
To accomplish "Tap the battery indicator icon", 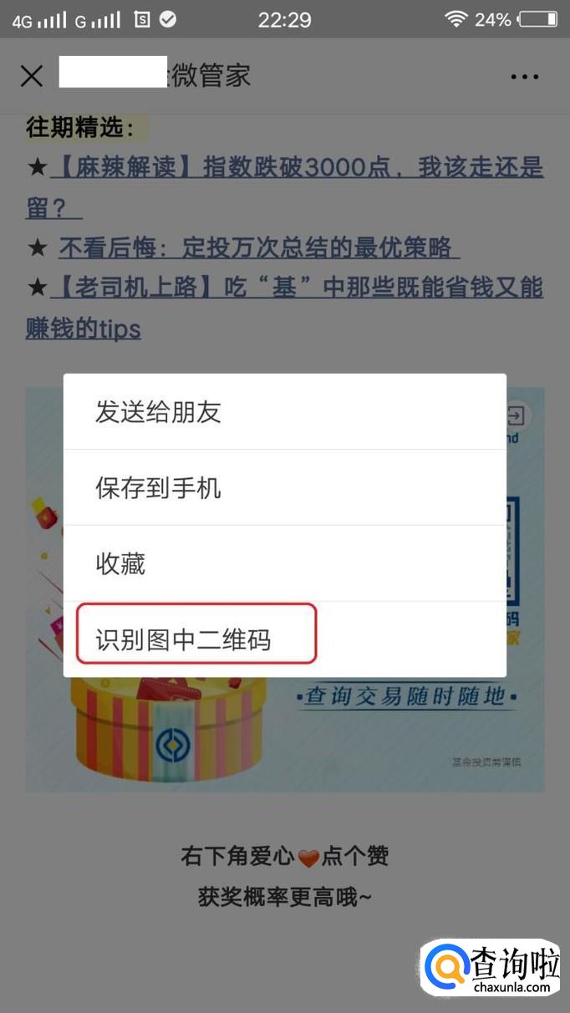I will pyautogui.click(x=537, y=19).
